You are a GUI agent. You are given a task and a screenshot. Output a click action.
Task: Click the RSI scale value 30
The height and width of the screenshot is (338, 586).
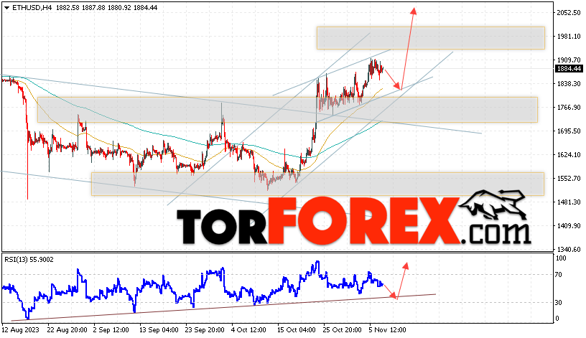[x=558, y=303]
